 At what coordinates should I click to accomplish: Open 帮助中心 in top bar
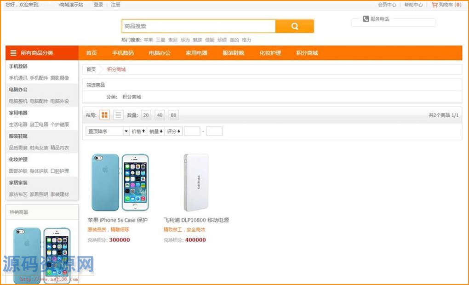point(413,5)
